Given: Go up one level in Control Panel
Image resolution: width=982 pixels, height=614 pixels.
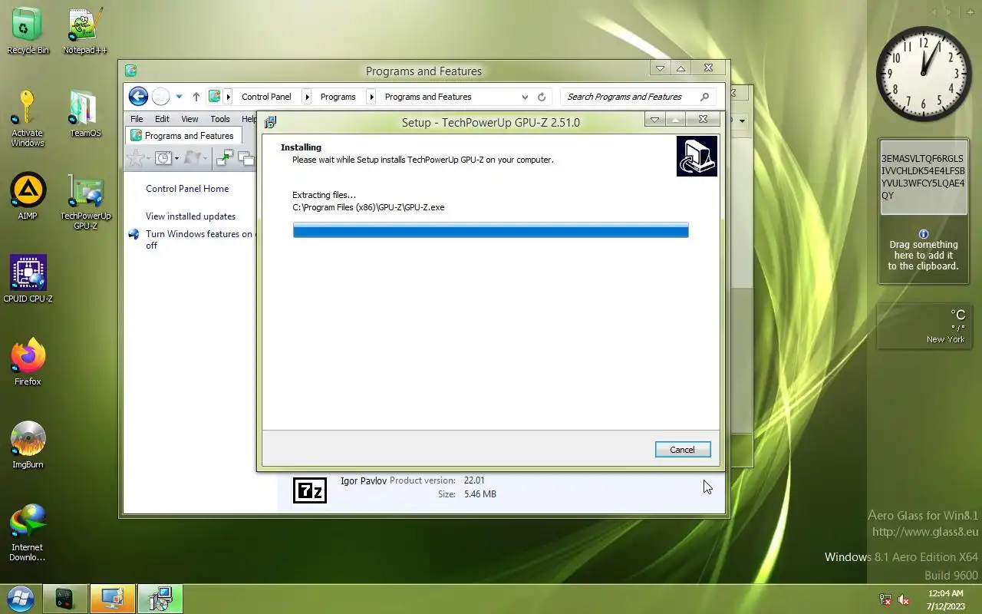Looking at the screenshot, I should (196, 97).
